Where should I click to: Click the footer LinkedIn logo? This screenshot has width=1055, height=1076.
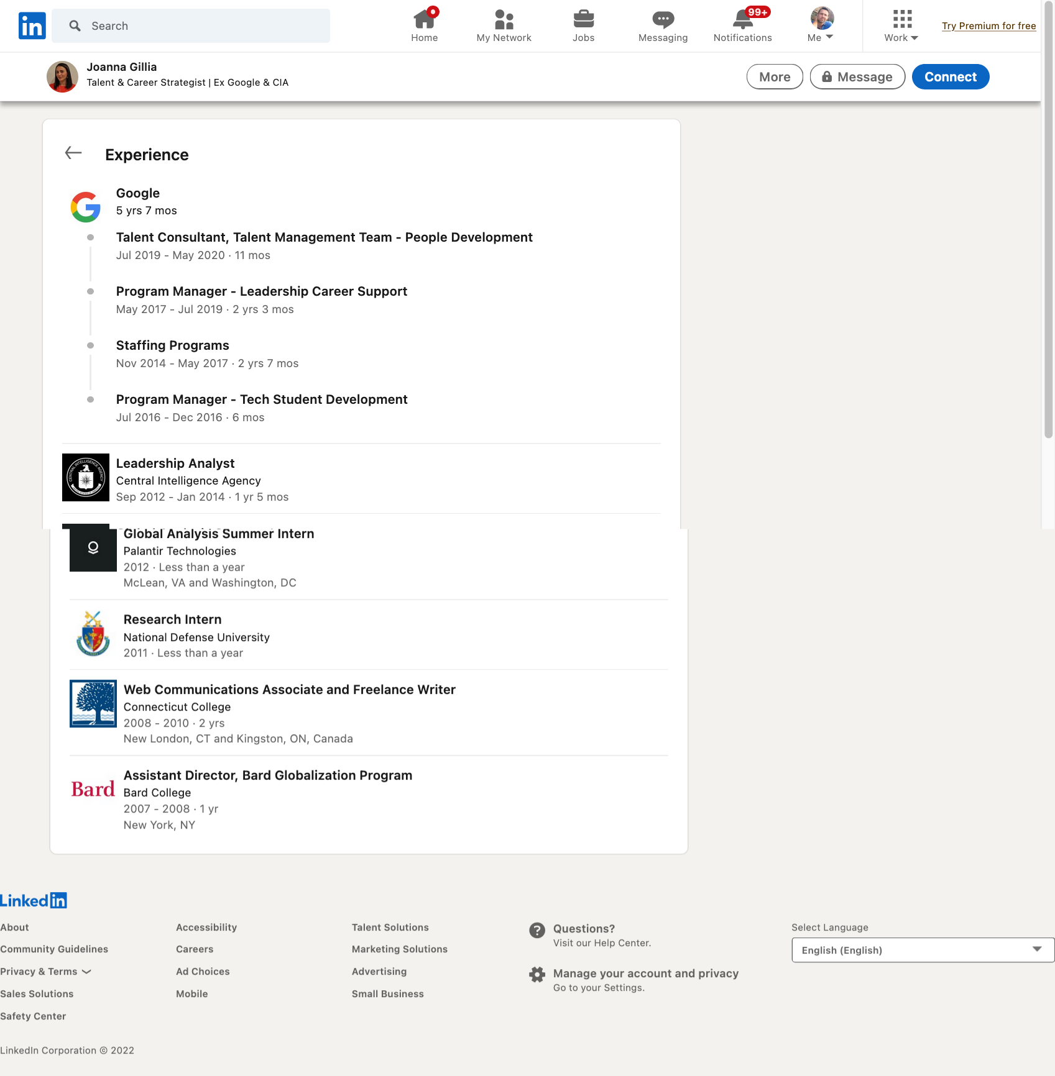click(x=34, y=900)
